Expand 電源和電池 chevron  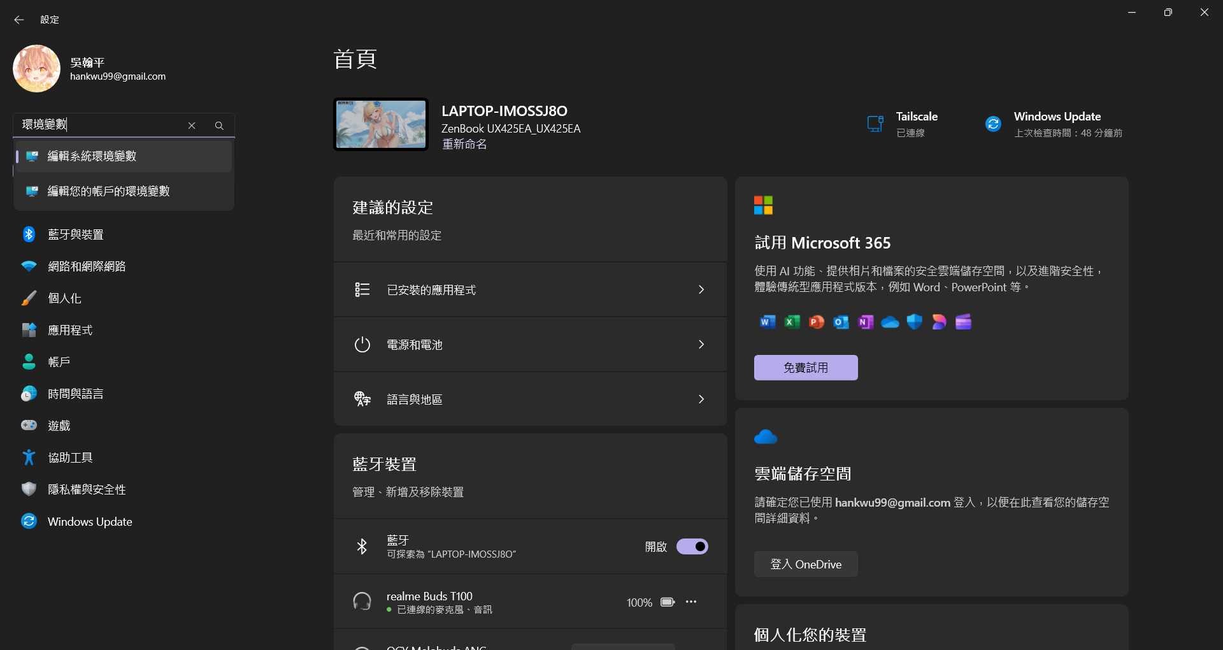point(701,345)
